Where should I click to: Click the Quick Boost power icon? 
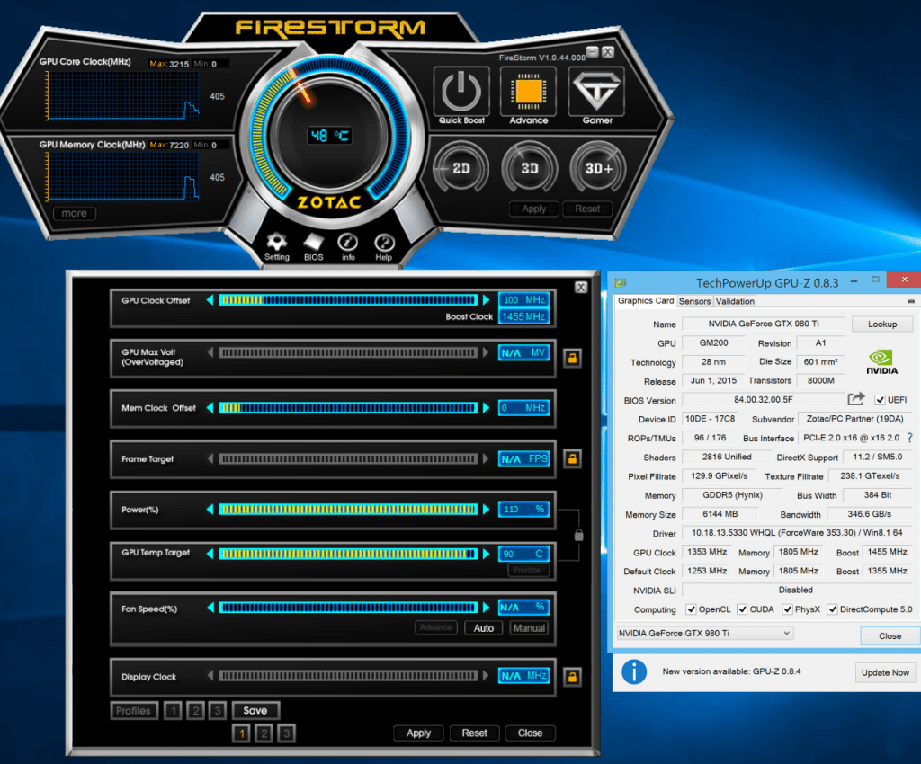click(x=461, y=92)
